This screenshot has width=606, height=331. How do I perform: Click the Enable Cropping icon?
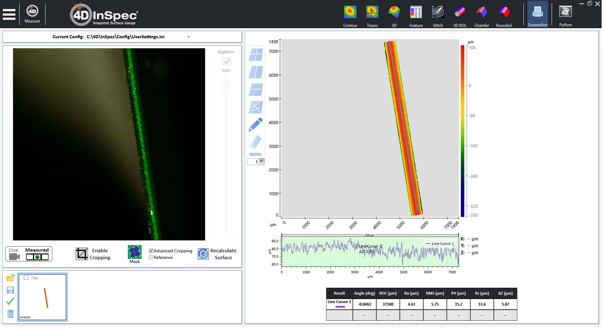[82, 254]
